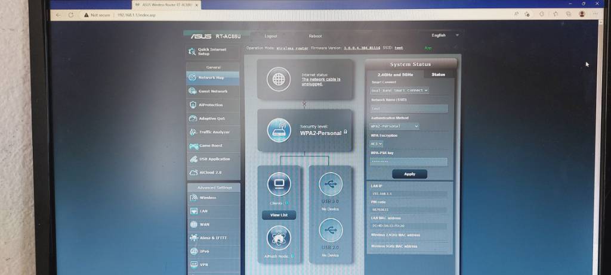The height and width of the screenshot is (275, 611).
Task: Click the SSID test link
Action: click(399, 48)
